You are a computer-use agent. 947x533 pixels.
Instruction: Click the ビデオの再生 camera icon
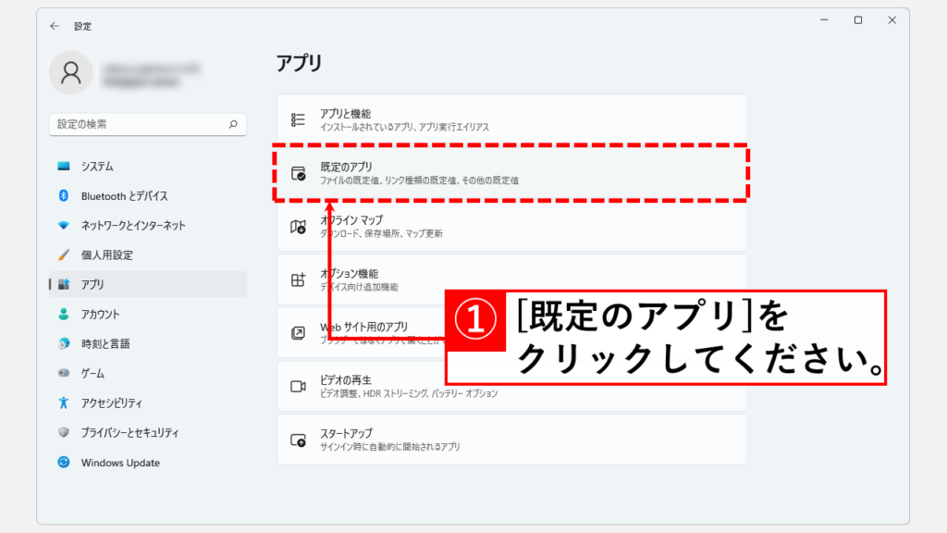[299, 386]
